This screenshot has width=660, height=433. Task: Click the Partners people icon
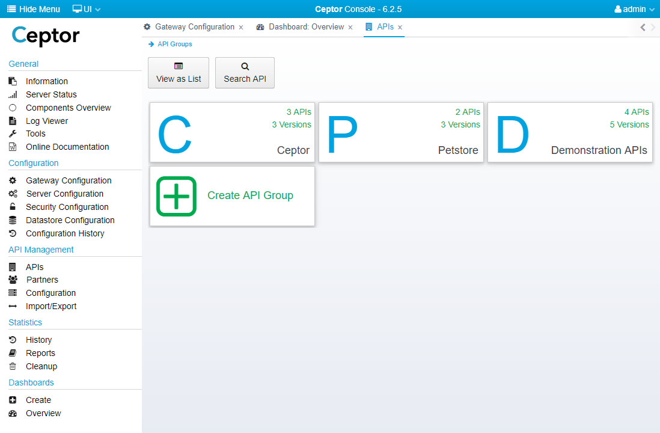[13, 279]
